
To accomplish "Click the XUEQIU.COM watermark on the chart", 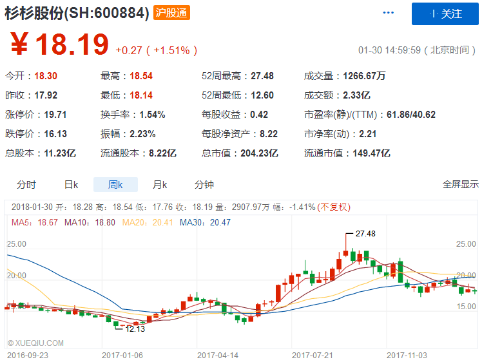I will pos(36,343).
